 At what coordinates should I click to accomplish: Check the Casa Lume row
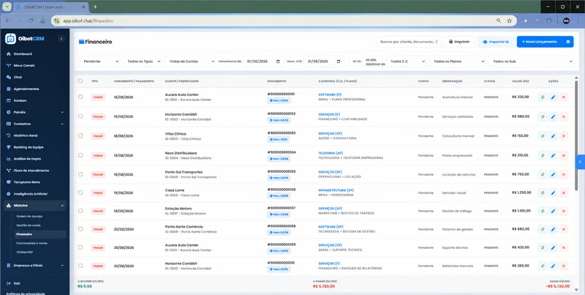(x=80, y=193)
